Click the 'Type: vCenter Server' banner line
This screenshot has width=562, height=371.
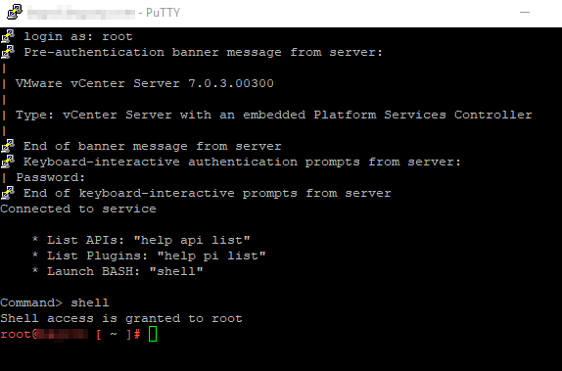pos(274,115)
